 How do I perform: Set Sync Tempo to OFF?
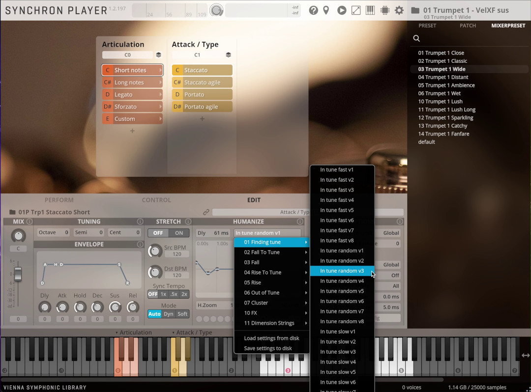pos(153,294)
